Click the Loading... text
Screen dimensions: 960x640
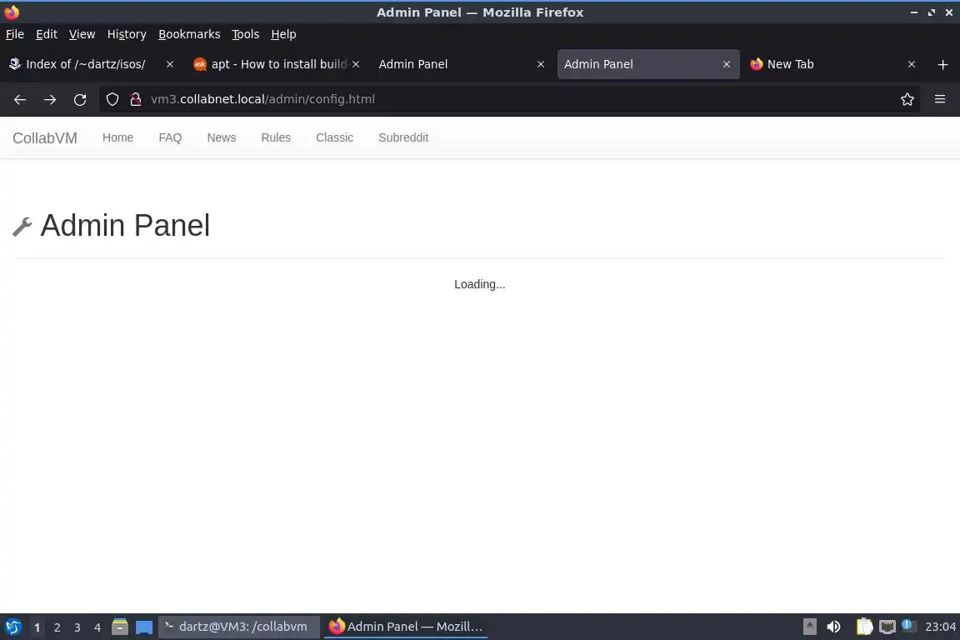[x=479, y=284]
